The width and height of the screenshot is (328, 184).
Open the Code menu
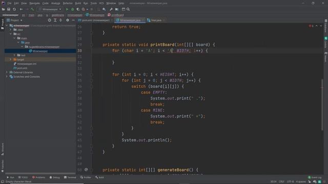[46, 4]
